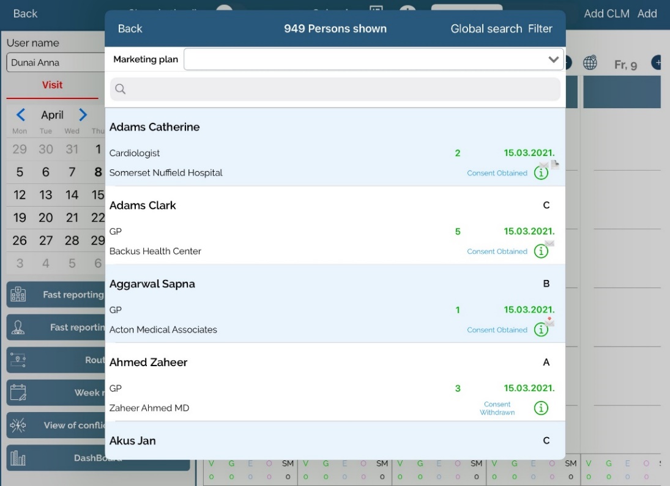The width and height of the screenshot is (670, 486).
Task: Advance to next month after April
Action: [x=83, y=115]
